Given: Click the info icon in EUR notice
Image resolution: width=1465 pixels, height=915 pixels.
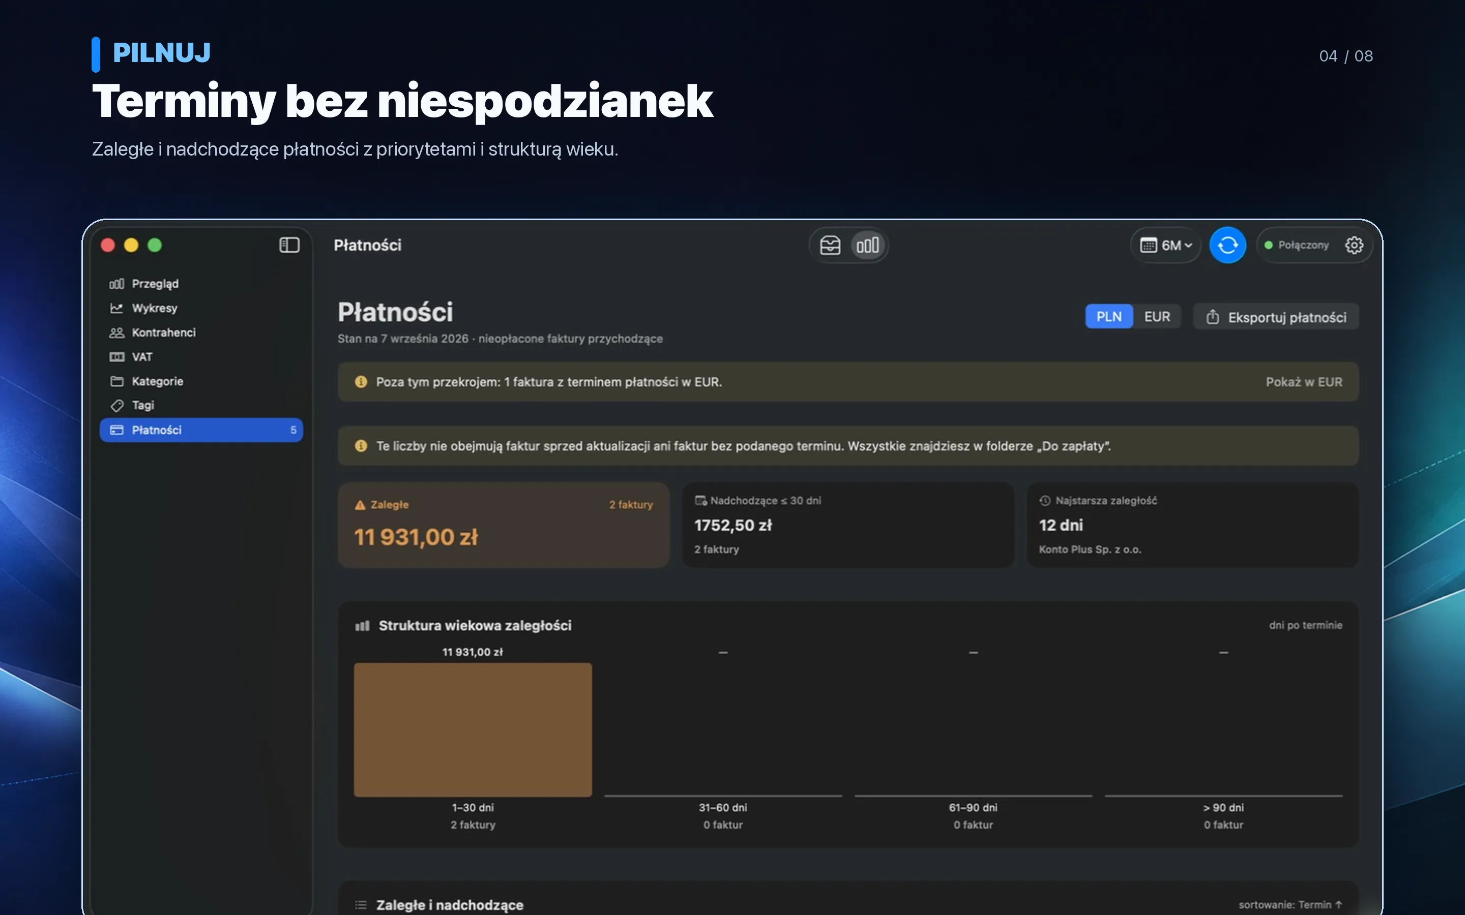Looking at the screenshot, I should pos(361,382).
